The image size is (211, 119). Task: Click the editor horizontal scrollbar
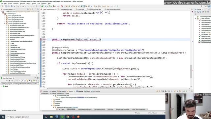[94, 88]
